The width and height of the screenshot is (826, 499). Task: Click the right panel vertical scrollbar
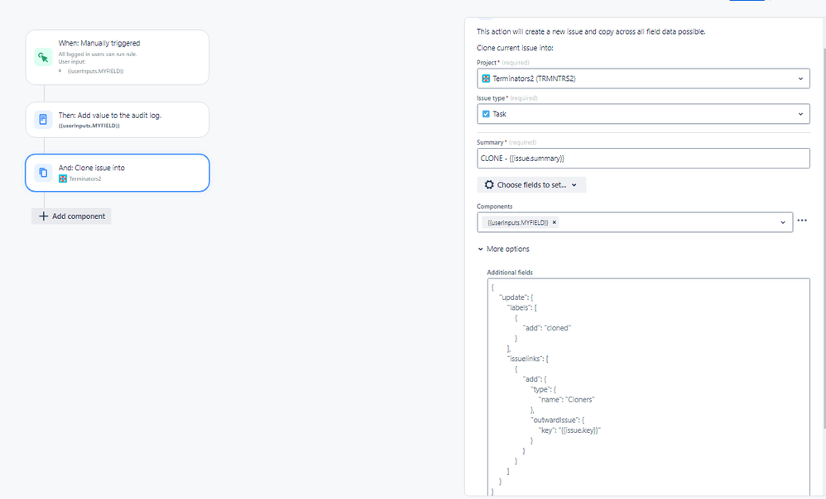[824, 236]
